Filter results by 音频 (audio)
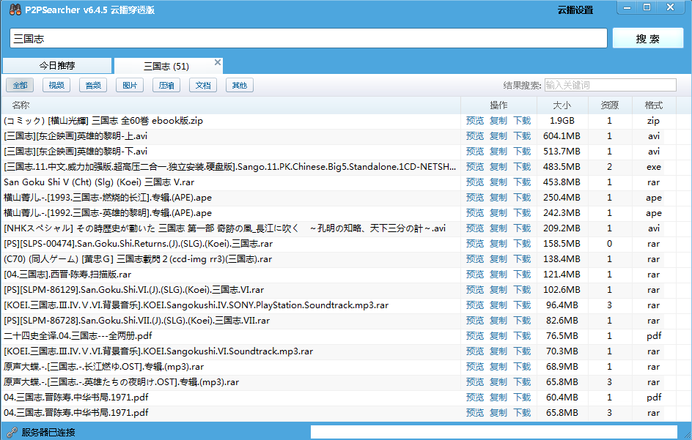The height and width of the screenshot is (440, 692). click(93, 86)
